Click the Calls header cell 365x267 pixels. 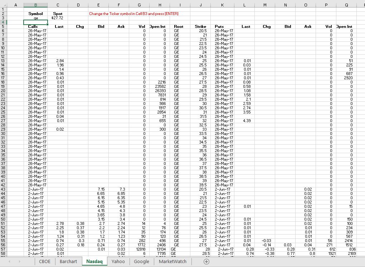(33, 26)
